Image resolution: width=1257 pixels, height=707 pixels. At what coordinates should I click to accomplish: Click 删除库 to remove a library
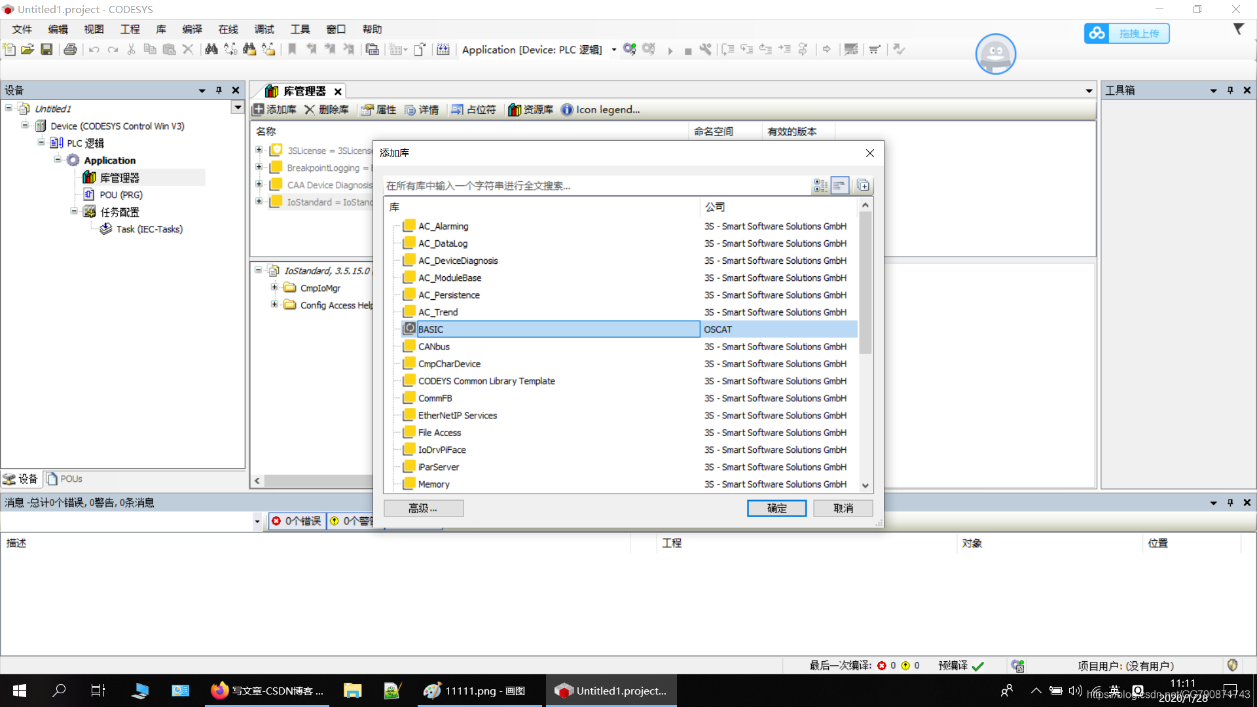327,109
